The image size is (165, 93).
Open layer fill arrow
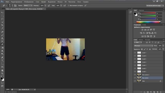click(x=163, y=49)
